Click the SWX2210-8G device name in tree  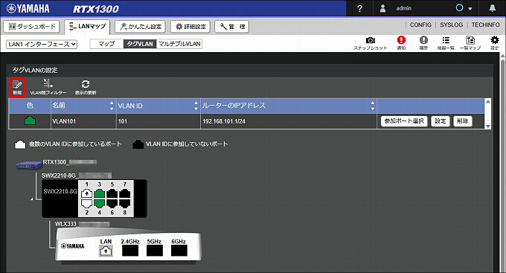click(58, 176)
